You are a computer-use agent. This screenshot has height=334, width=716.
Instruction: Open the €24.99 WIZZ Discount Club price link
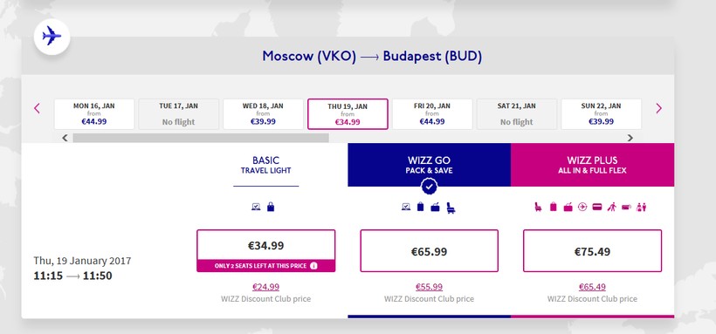265,287
